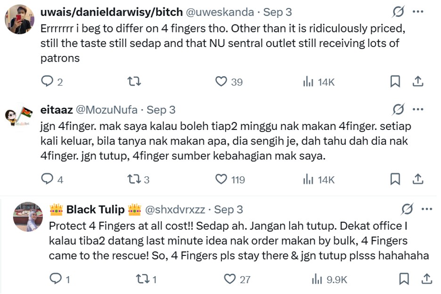Viewport: 441px width, 294px height.
Task: Open more options on eitaaz's tweet
Action: point(417,110)
